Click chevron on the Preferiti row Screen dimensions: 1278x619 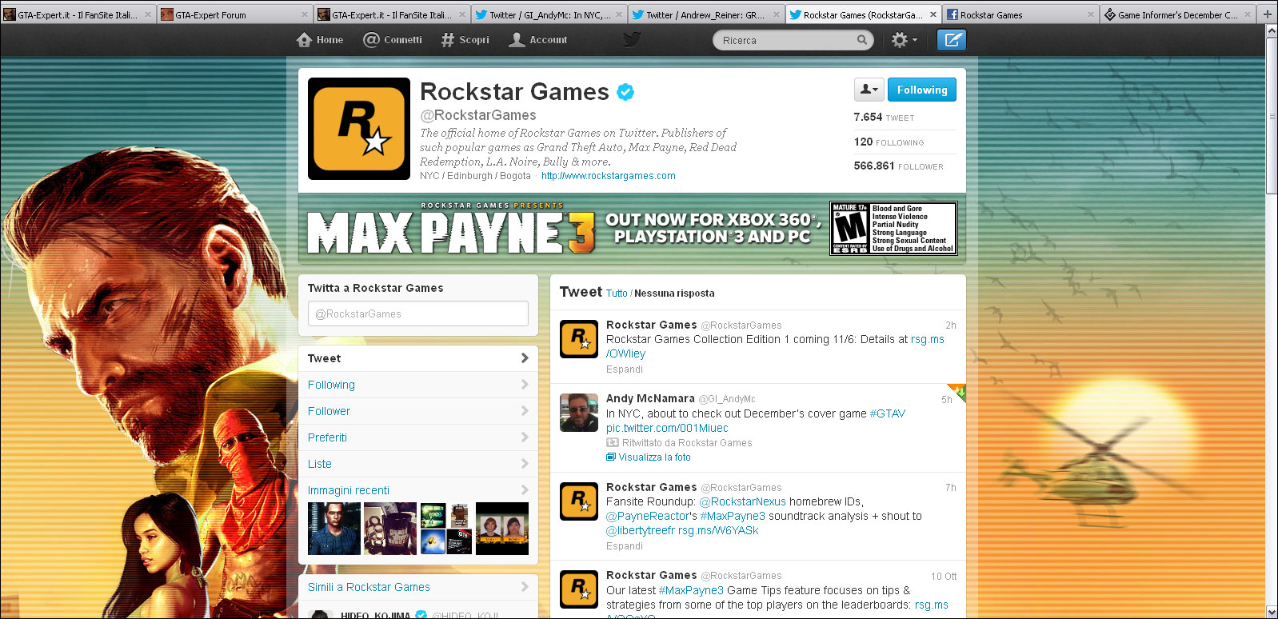pos(525,437)
